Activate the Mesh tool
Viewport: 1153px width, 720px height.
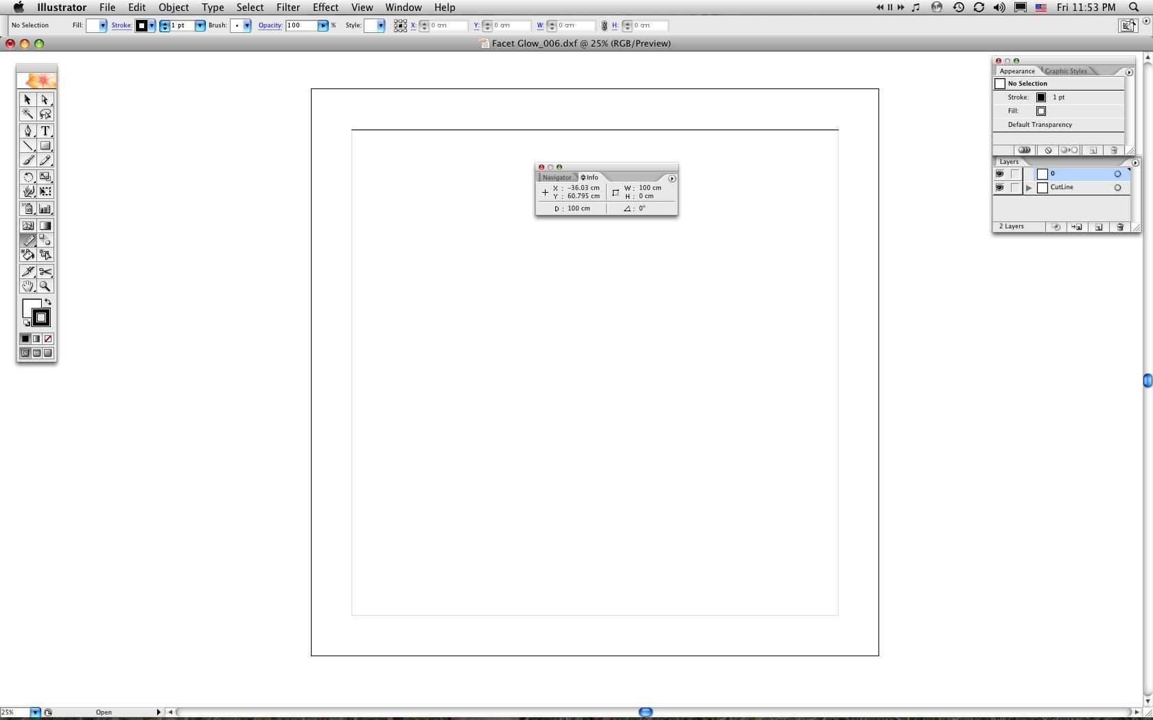(27, 226)
